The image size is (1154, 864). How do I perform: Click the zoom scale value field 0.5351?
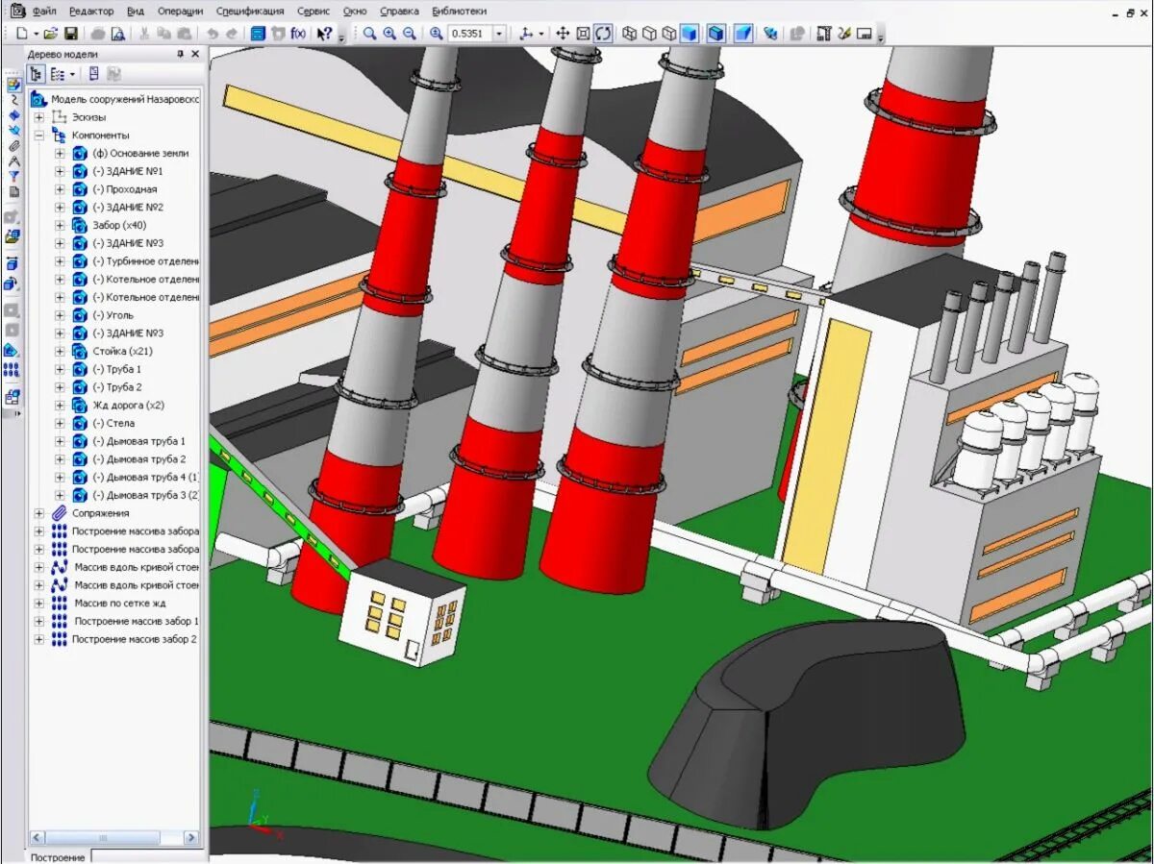(x=470, y=34)
